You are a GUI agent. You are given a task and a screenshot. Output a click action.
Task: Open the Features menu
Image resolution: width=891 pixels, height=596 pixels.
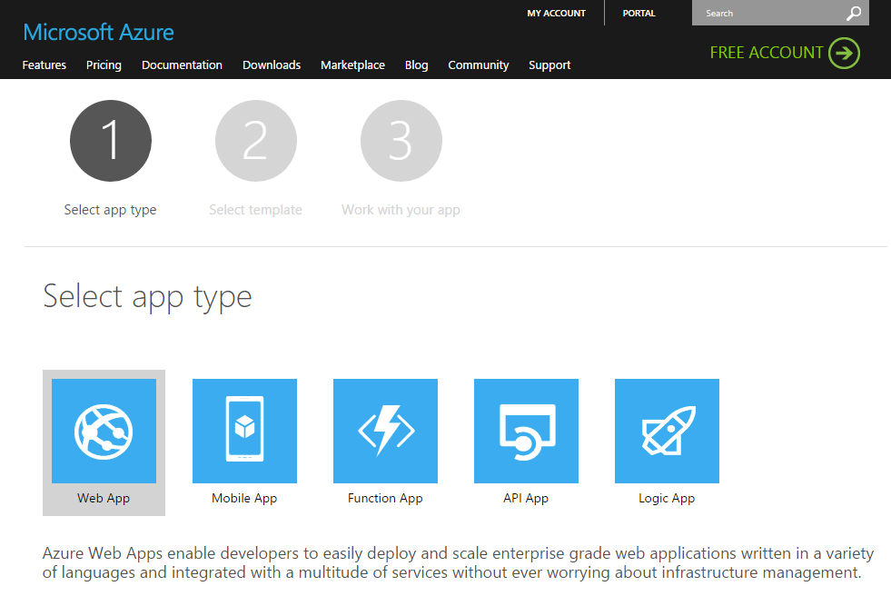(45, 65)
